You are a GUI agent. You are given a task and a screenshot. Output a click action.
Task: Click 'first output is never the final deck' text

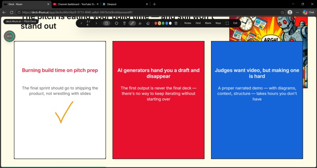158,93
